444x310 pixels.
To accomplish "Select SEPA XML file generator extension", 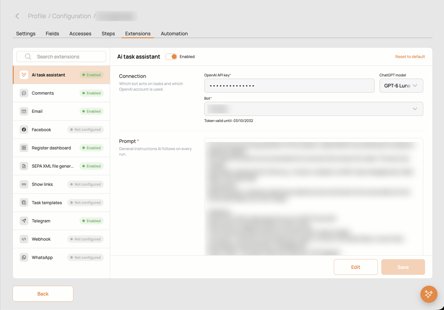I will [61, 166].
